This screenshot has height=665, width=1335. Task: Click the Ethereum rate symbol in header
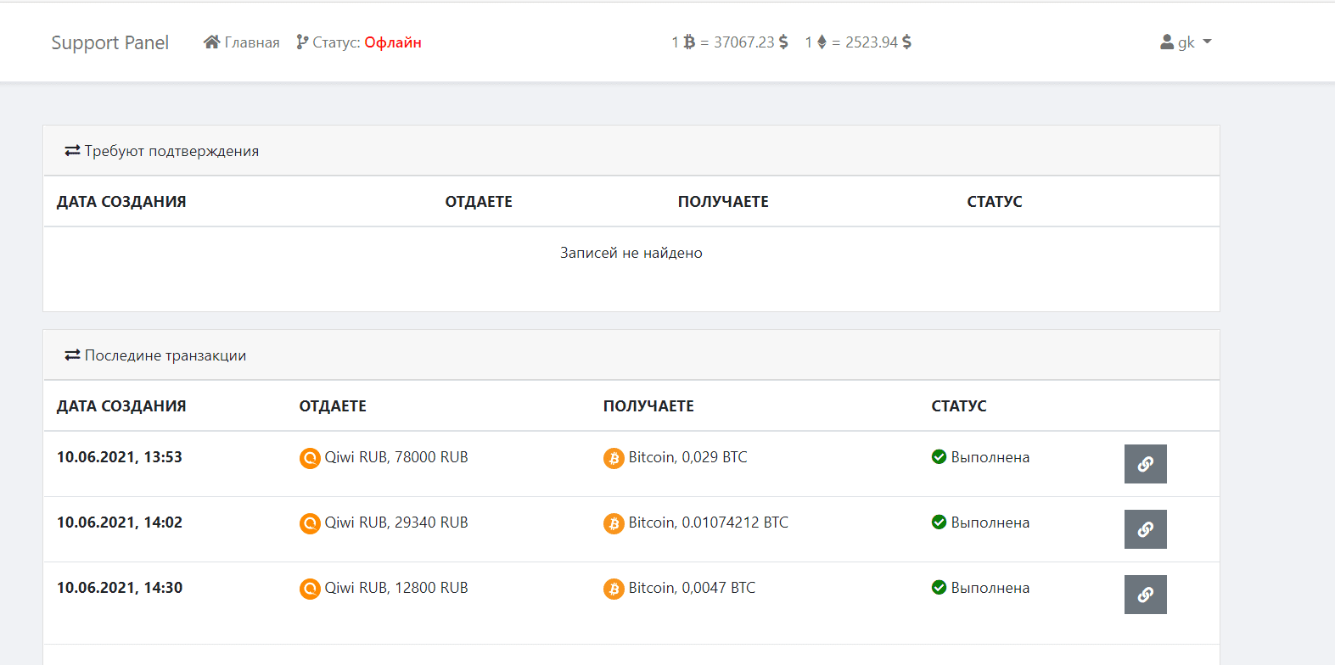point(822,42)
